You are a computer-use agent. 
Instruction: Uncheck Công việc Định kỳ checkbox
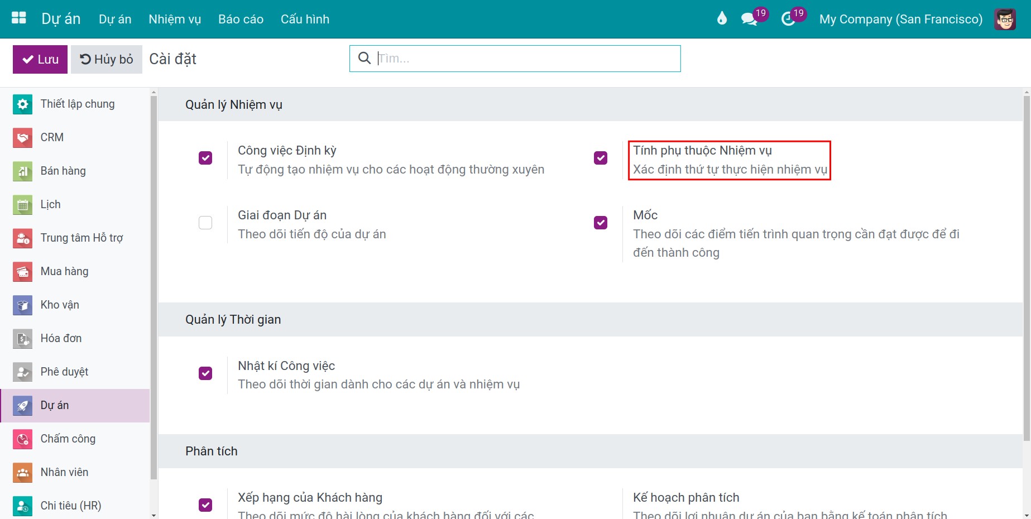tap(205, 158)
